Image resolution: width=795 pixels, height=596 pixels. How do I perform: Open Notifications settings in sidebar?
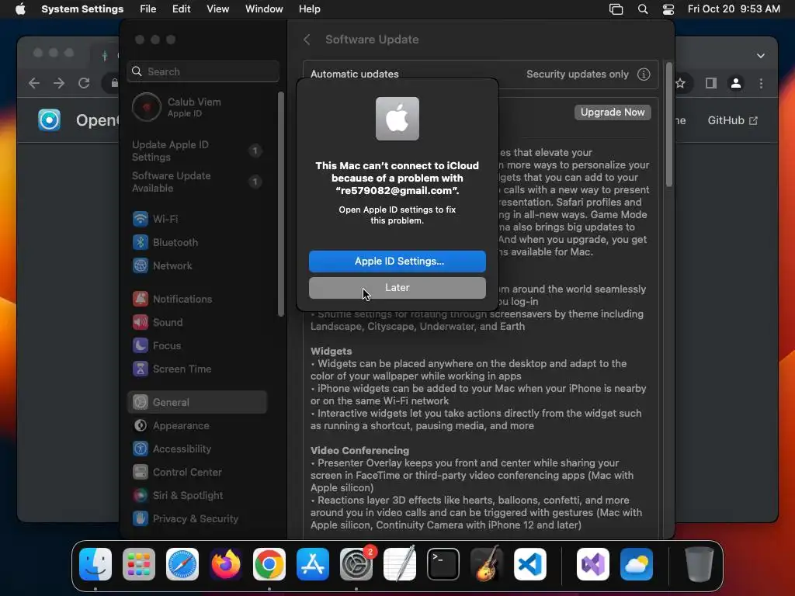[196, 299]
